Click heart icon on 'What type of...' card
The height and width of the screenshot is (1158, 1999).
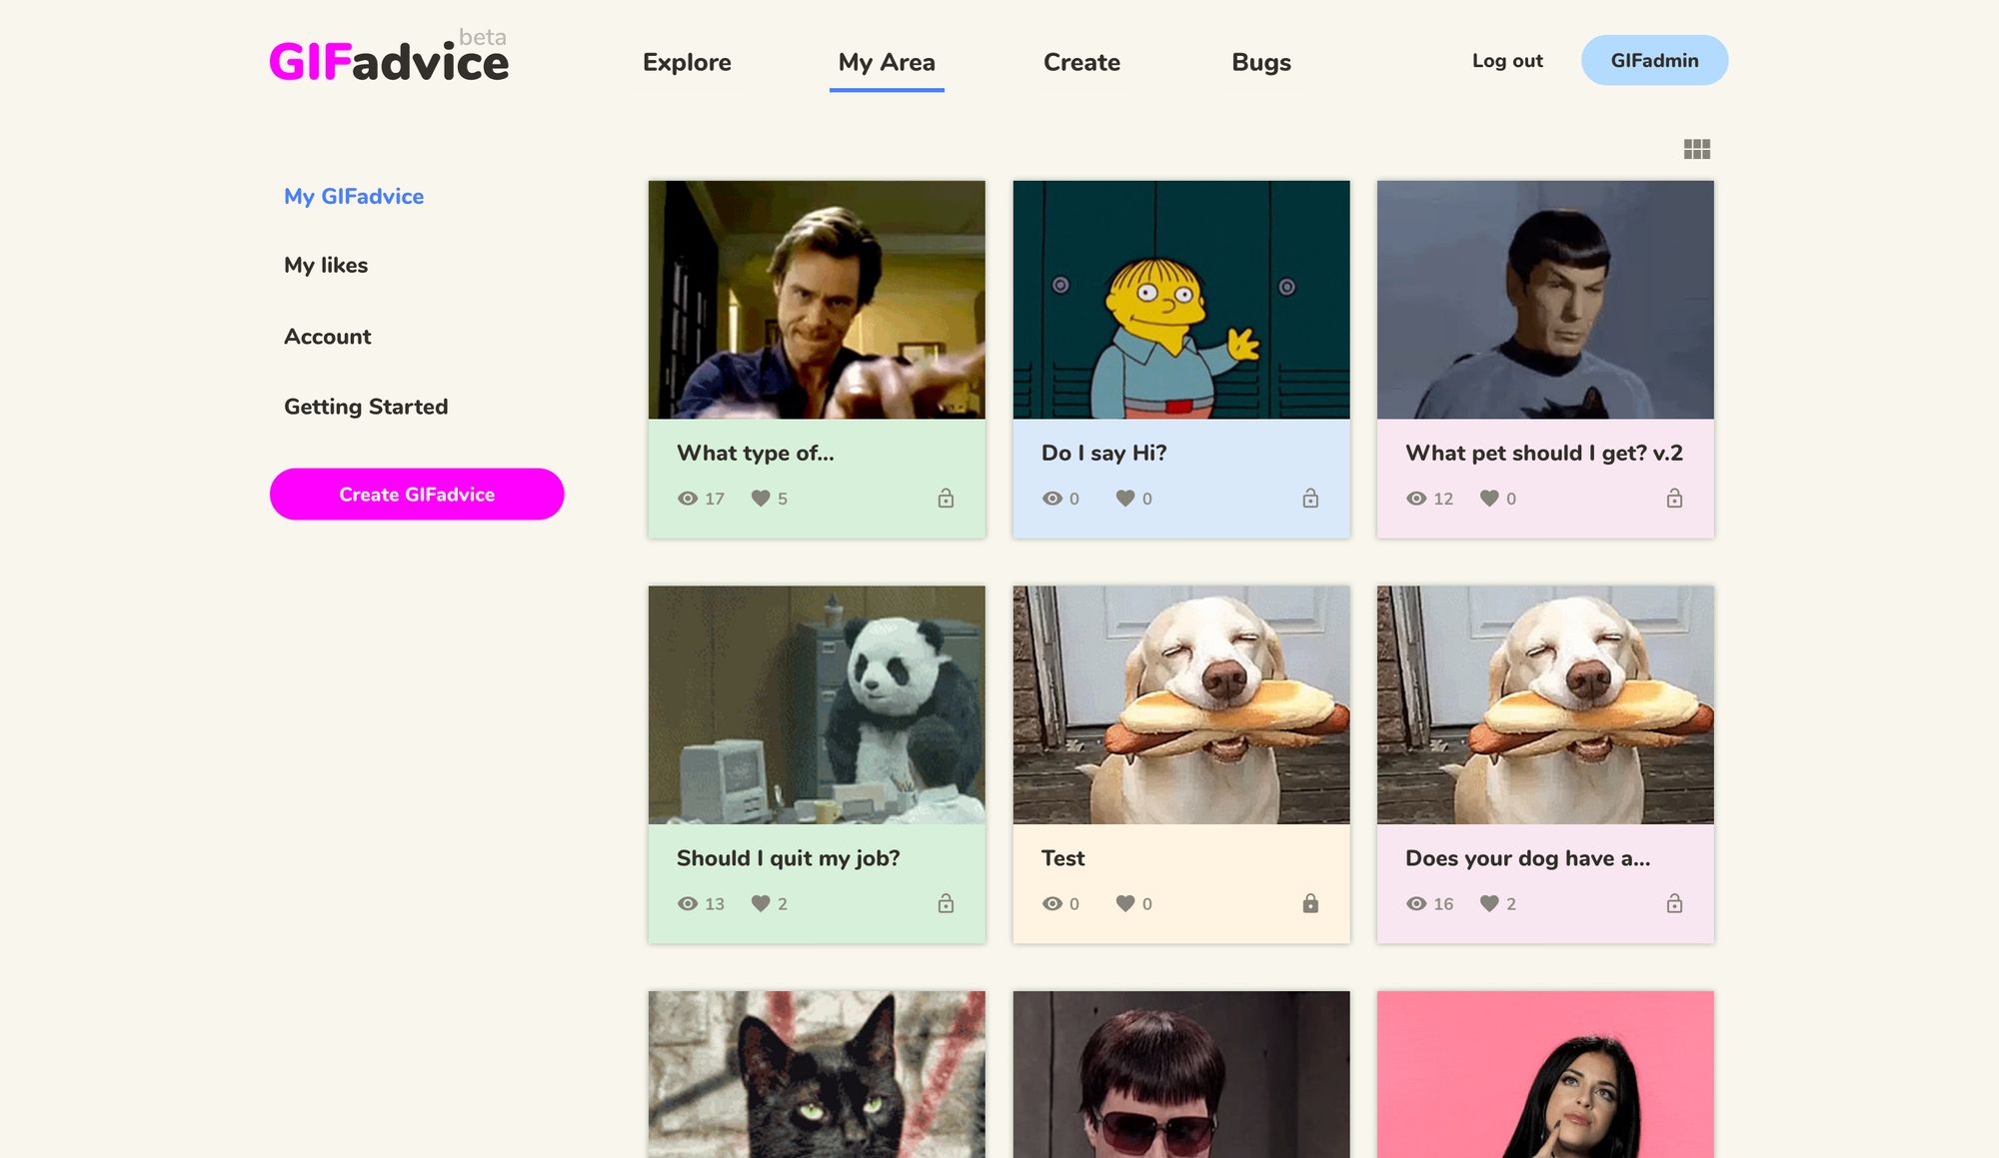coord(761,498)
